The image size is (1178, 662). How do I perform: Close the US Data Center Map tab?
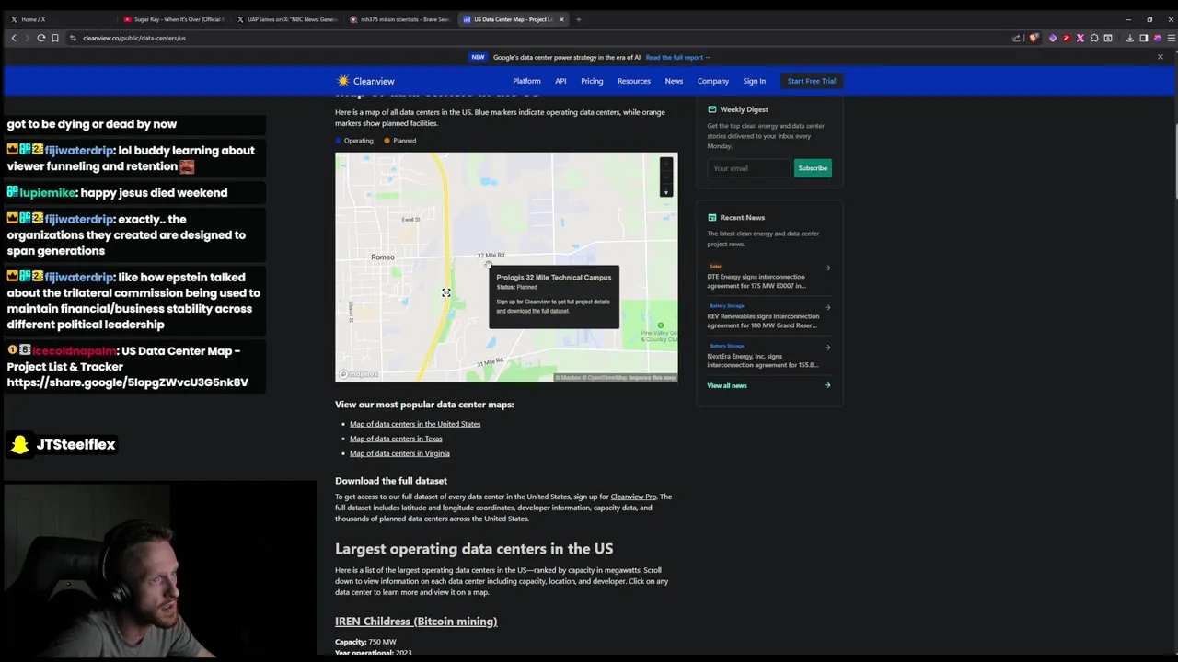pos(561,19)
